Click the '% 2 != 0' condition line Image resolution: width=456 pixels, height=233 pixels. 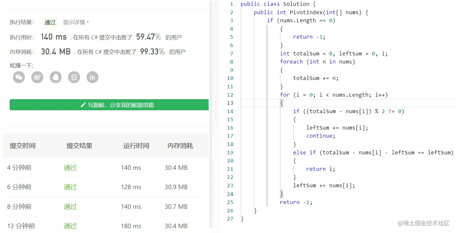tap(349, 111)
